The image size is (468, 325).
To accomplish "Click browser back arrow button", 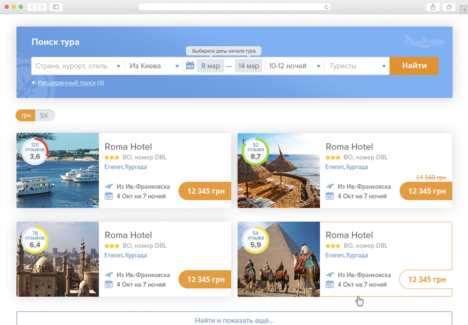I will point(32,7).
